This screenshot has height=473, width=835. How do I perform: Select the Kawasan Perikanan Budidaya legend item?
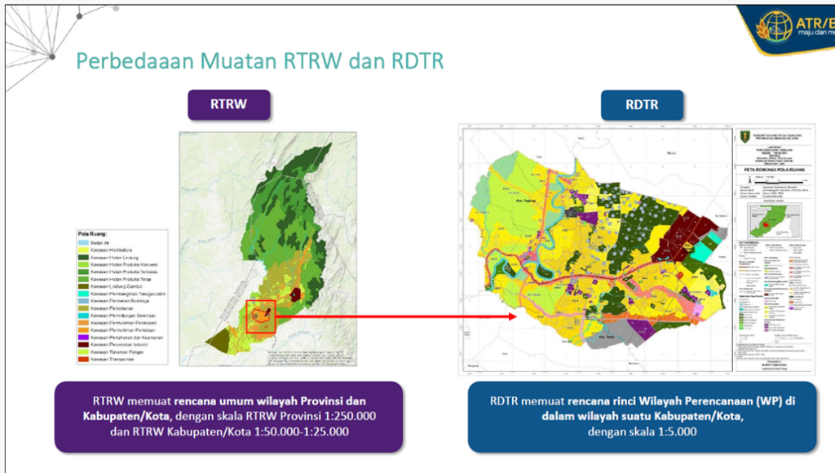coord(82,301)
